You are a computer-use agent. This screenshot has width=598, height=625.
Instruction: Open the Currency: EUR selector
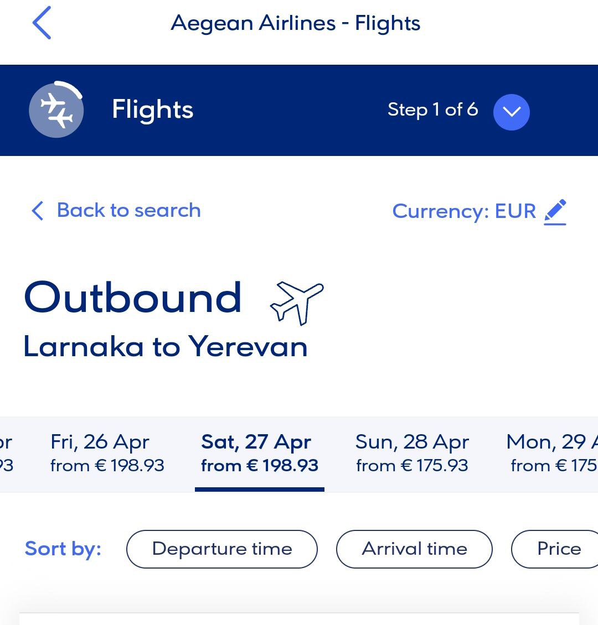[x=464, y=211]
